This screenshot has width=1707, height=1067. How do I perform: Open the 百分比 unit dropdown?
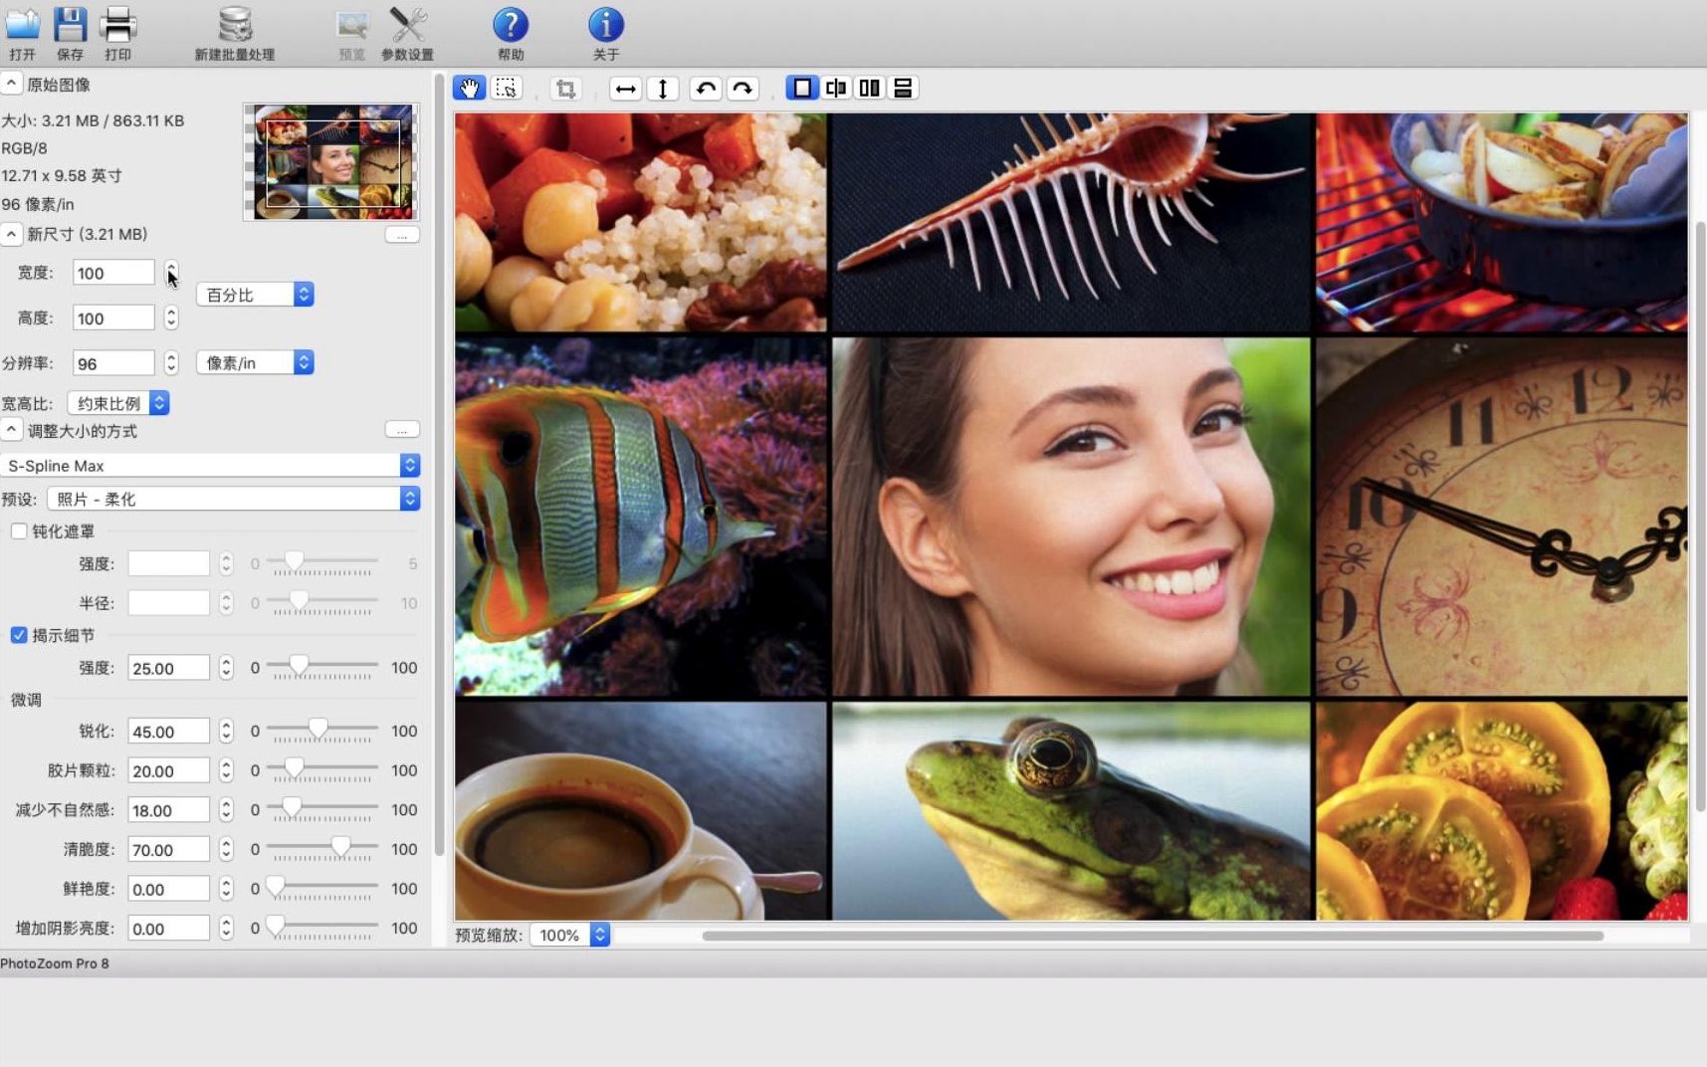[x=256, y=295]
